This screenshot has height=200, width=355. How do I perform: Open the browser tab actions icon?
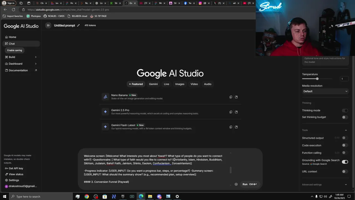click(x=29, y=3)
